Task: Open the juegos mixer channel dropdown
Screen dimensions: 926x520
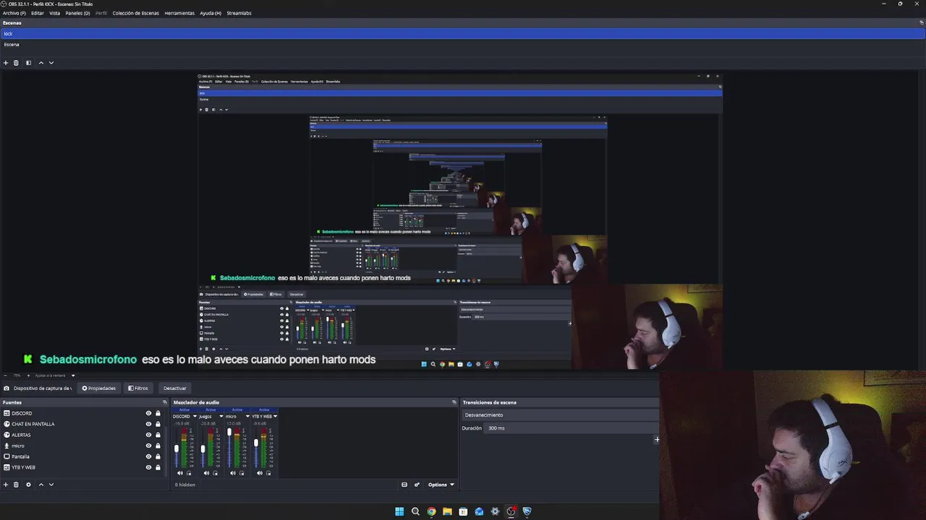Action: coord(221,416)
